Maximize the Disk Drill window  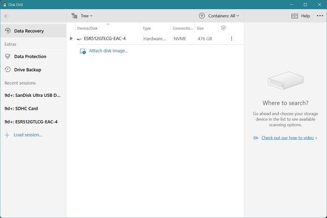(306, 4)
